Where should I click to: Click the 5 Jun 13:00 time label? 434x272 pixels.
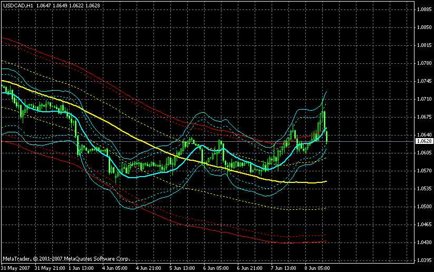(x=182, y=268)
